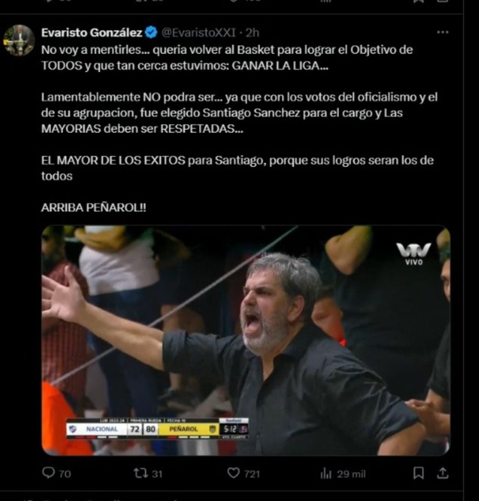Bookmark Evaristo González's tweet
Image resolution: width=479 pixels, height=501 pixels.
pos(419,473)
